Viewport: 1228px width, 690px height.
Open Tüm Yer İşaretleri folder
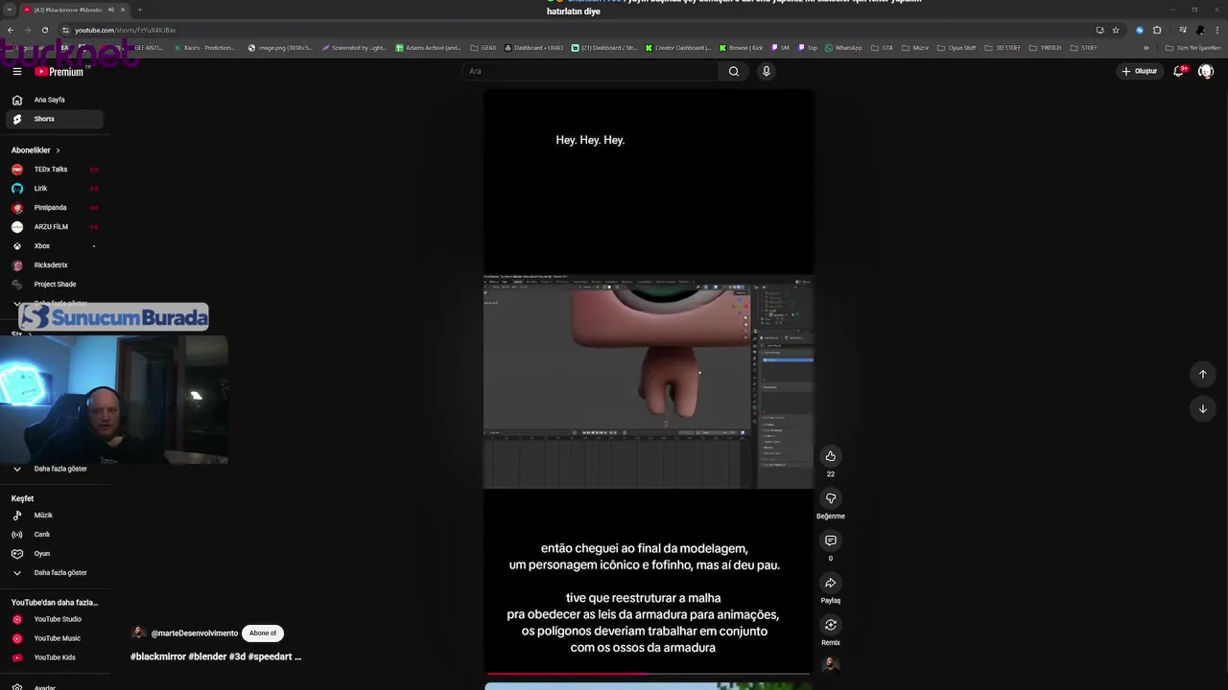pyautogui.click(x=1193, y=47)
